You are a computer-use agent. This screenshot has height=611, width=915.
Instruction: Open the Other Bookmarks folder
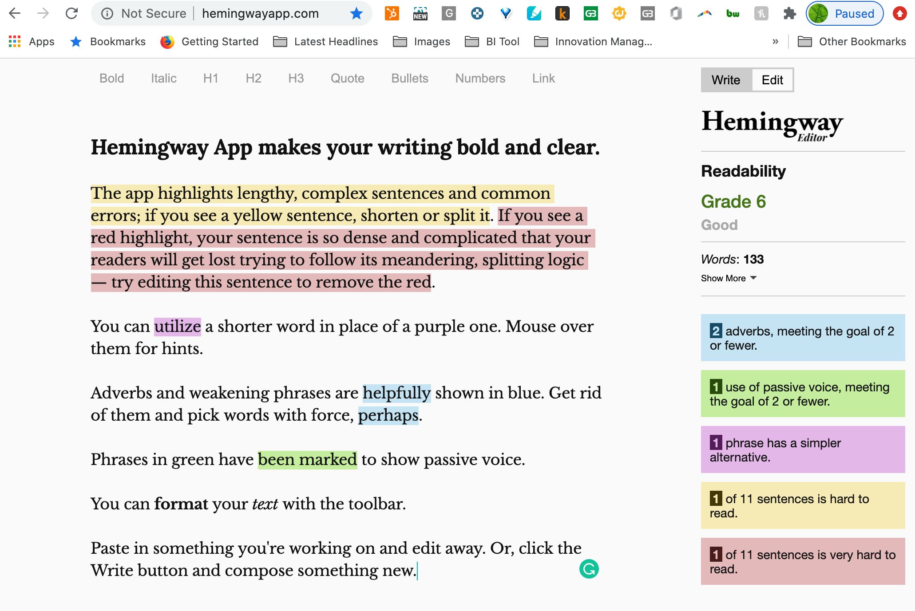(852, 42)
